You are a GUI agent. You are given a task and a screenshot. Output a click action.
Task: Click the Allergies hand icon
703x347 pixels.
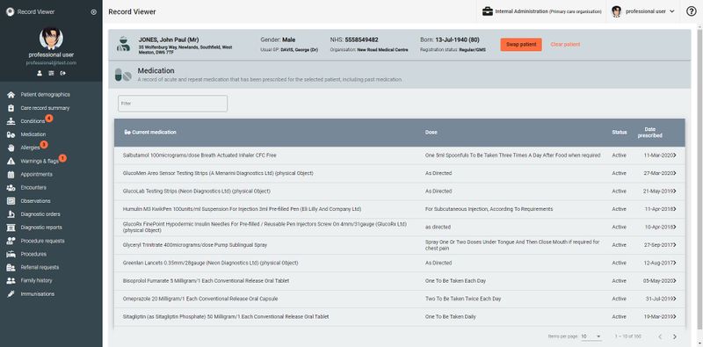point(11,148)
